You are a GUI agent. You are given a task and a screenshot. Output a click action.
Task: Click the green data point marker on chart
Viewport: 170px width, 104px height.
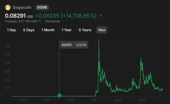click(x=60, y=95)
